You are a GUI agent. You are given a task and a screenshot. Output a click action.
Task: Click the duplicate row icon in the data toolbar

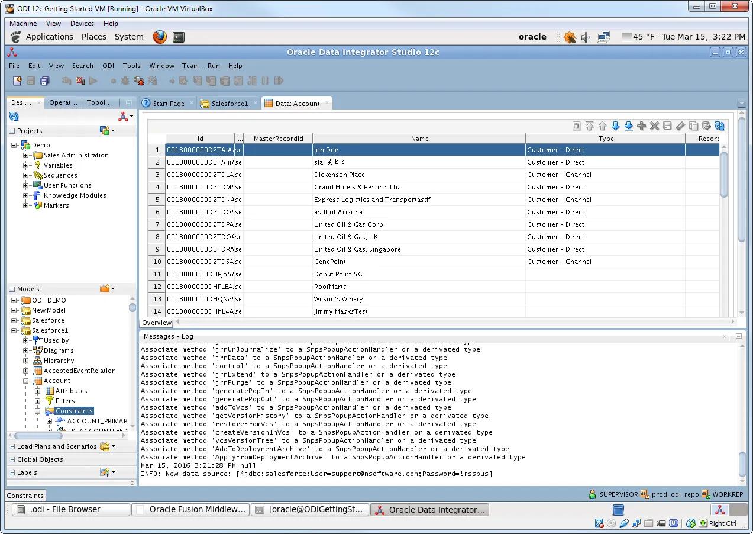[x=694, y=126]
